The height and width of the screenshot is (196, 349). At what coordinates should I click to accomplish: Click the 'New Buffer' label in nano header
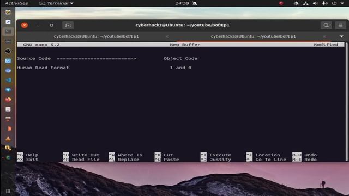[x=185, y=45]
